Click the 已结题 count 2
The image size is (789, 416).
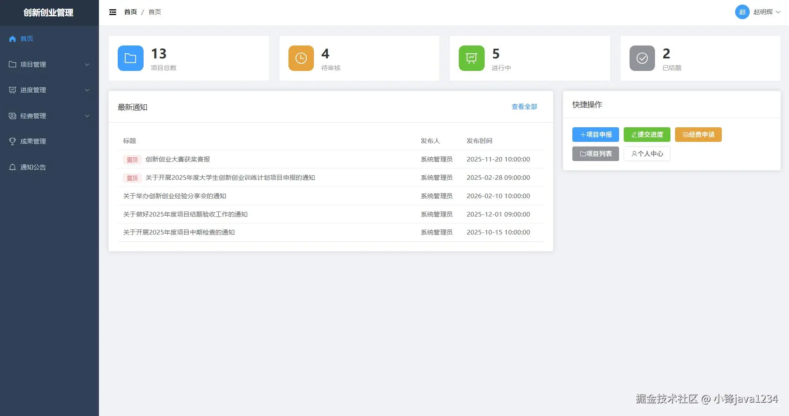click(x=666, y=54)
